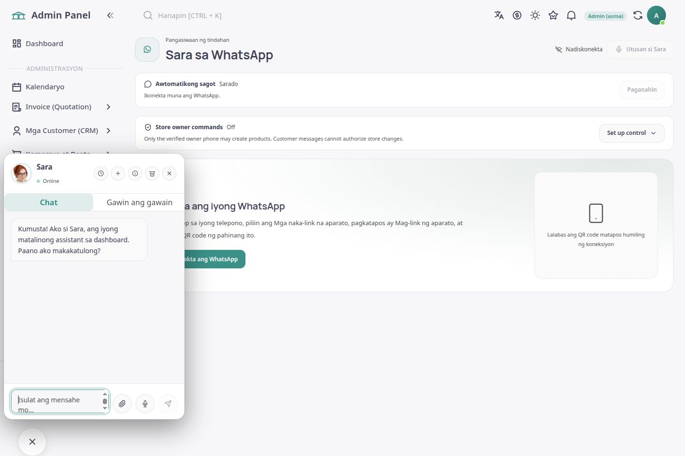Click the WhatsApp logo icon

147,49
